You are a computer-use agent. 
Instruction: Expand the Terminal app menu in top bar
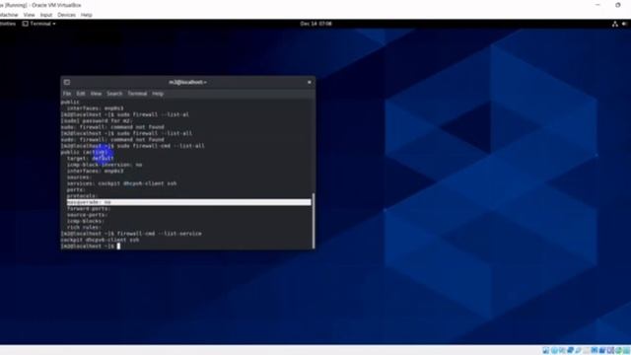pyautogui.click(x=39, y=24)
